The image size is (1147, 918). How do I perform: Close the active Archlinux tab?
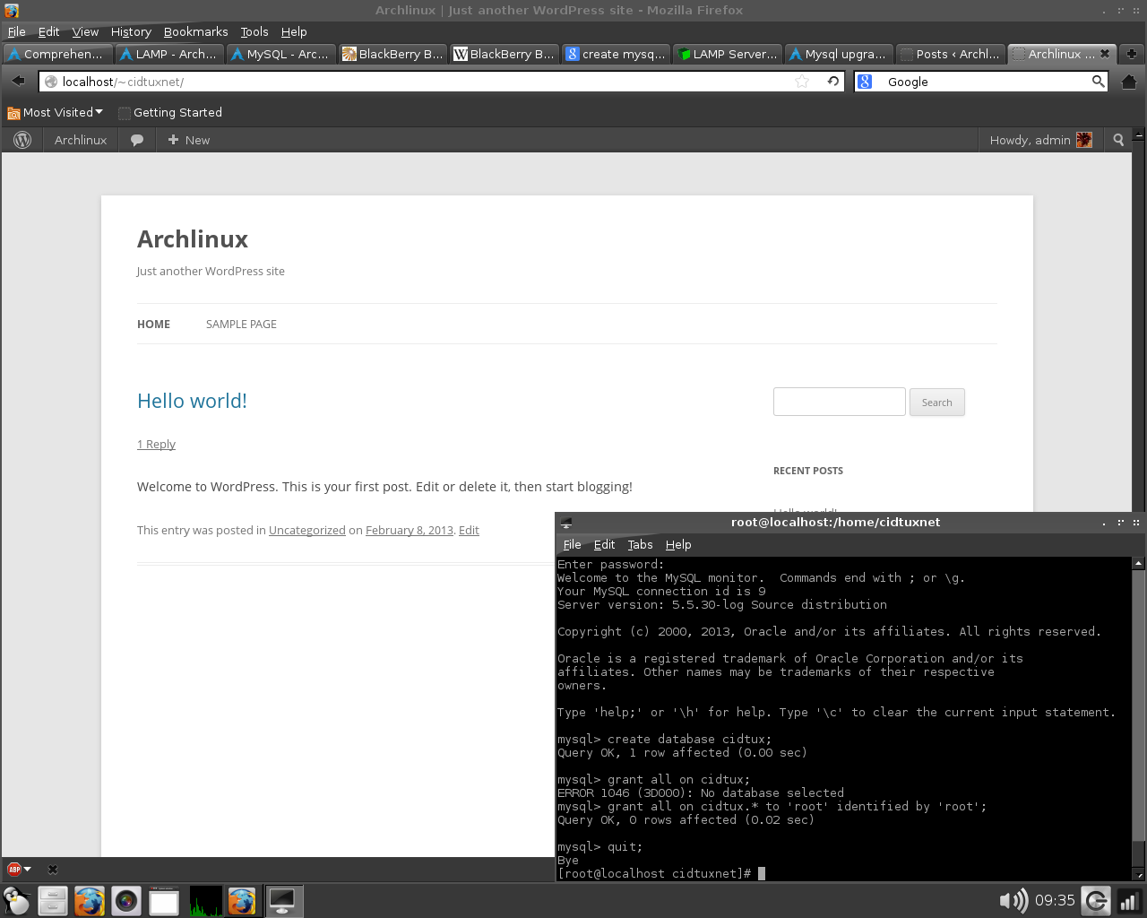point(1105,54)
